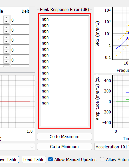Click the Go to Minimum button
Viewport: 129px width, 167px height.
click(x=64, y=146)
